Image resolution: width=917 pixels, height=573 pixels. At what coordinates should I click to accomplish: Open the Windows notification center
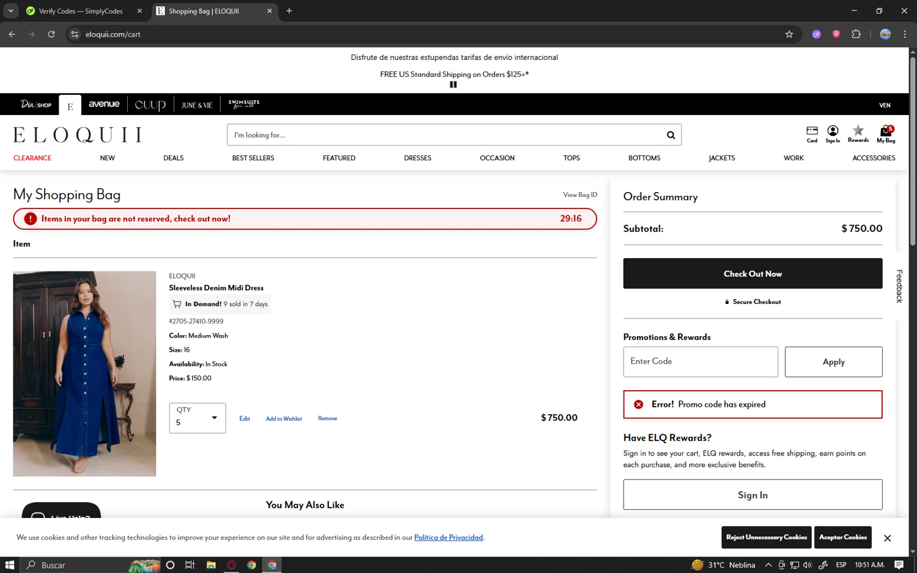pyautogui.click(x=899, y=565)
